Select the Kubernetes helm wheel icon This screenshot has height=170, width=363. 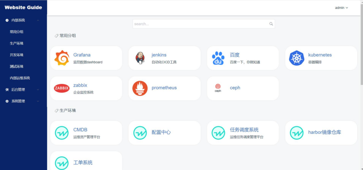tap(297, 58)
